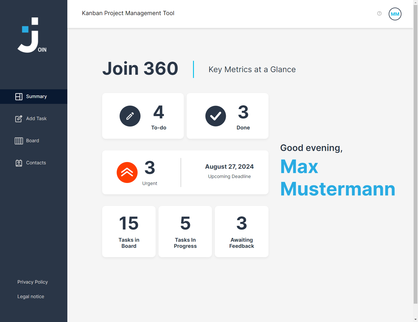418x322 pixels.
Task: Open the MM user profile avatar
Action: click(395, 14)
